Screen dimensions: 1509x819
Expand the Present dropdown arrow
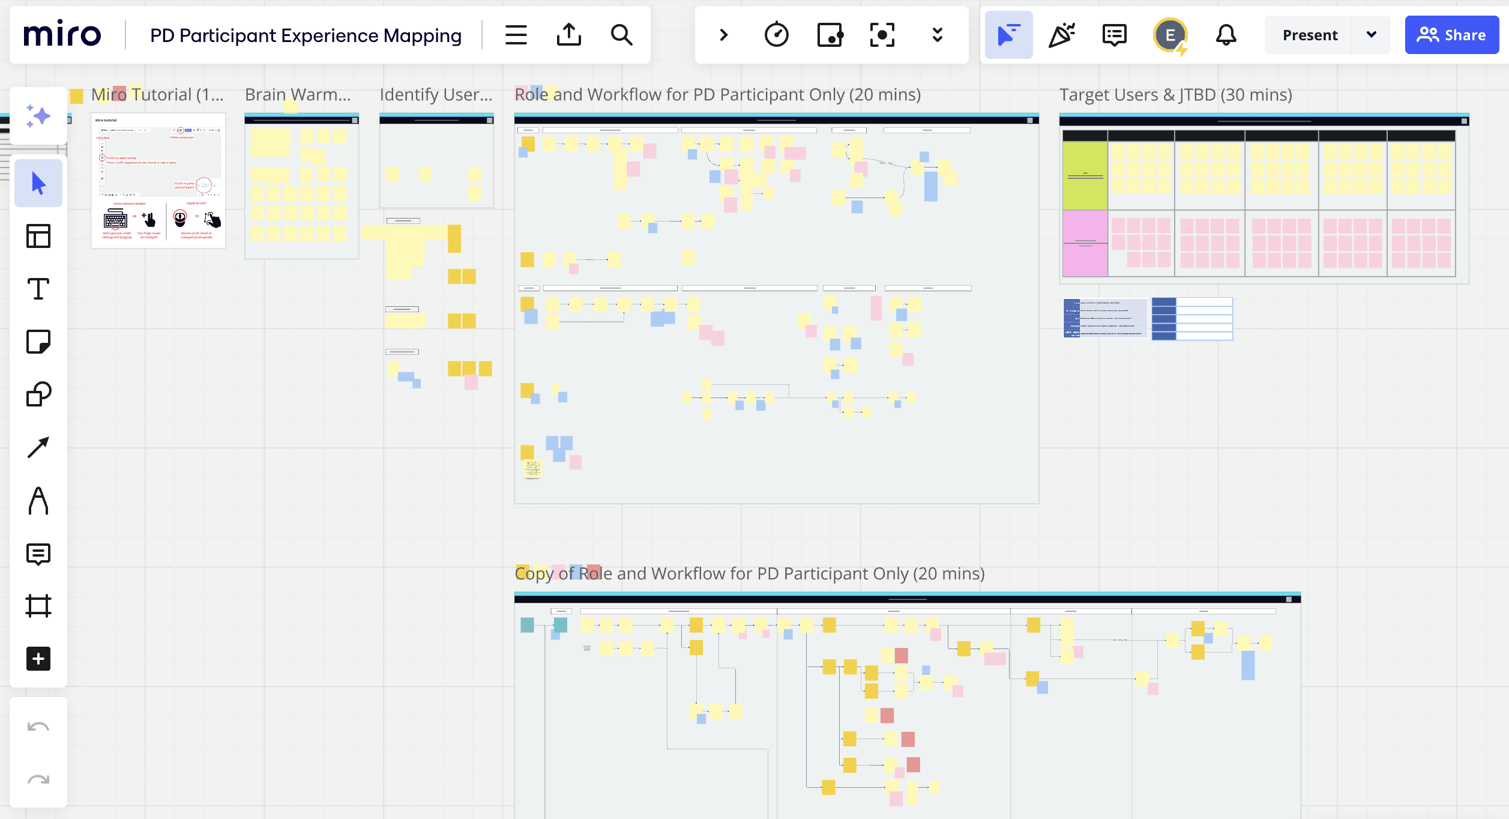click(x=1371, y=35)
